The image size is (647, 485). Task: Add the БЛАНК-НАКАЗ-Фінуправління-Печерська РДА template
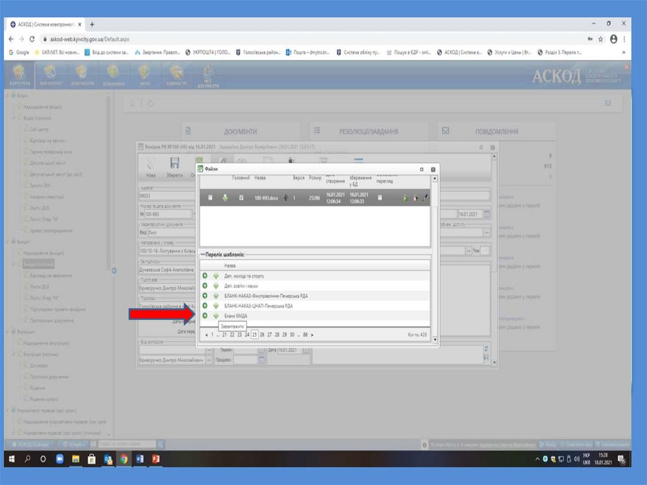point(205,296)
